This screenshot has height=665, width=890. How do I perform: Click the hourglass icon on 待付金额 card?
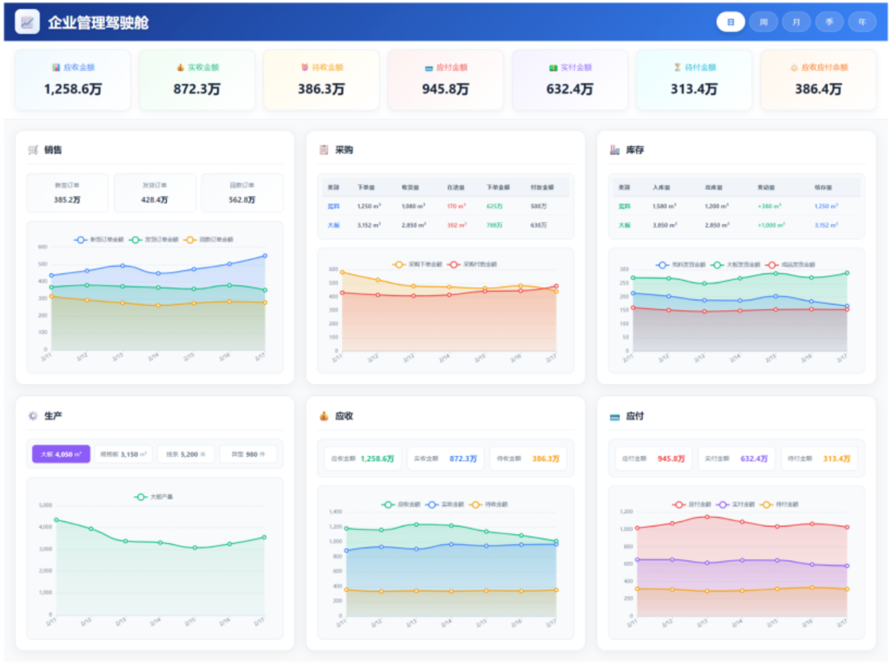[x=677, y=67]
